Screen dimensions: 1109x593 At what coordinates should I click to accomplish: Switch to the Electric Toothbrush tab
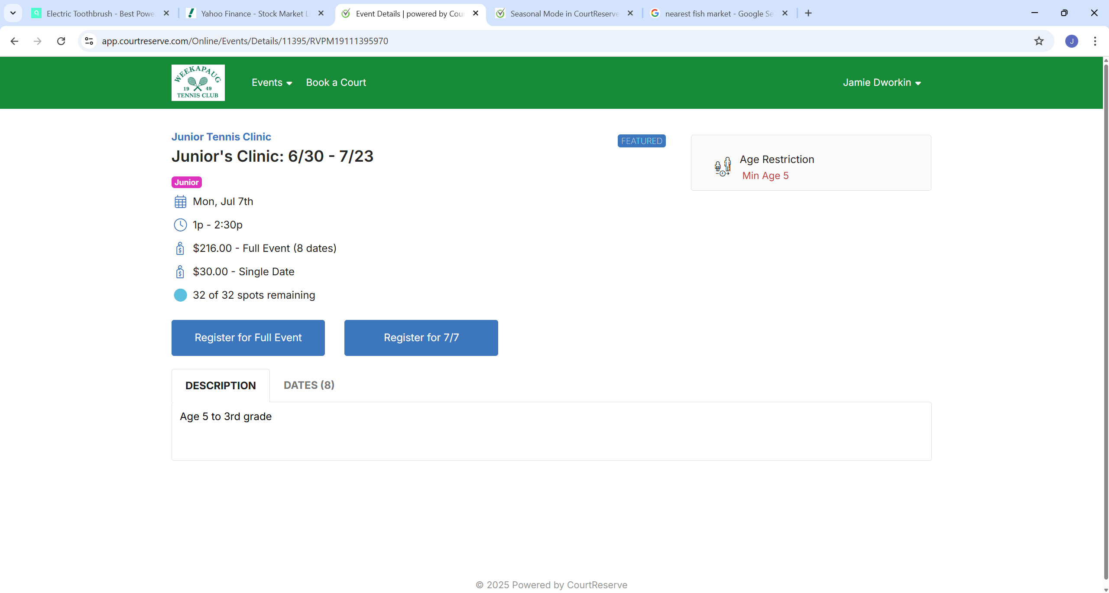click(x=101, y=13)
